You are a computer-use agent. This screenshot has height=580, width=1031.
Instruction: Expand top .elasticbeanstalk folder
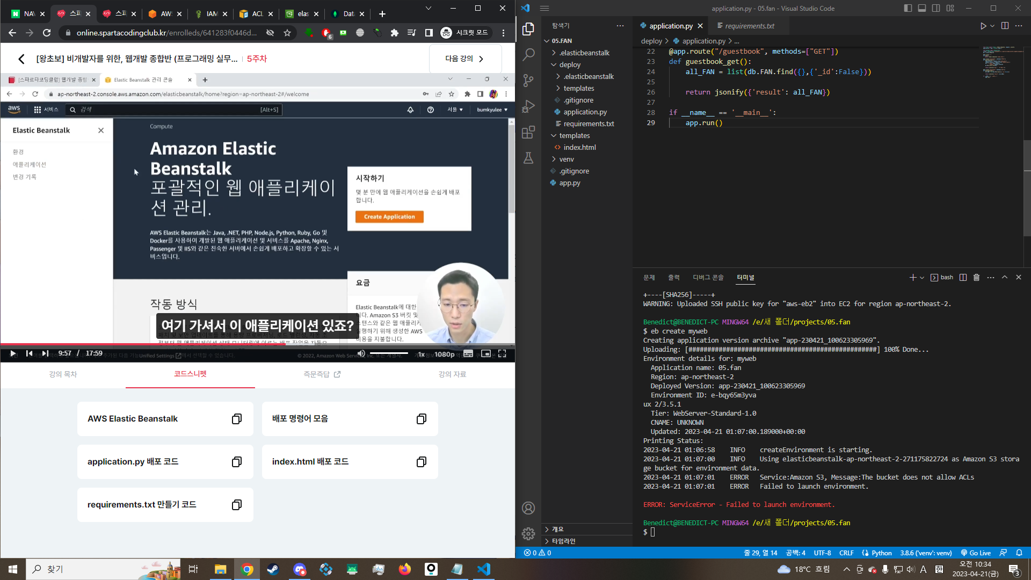[x=585, y=53]
